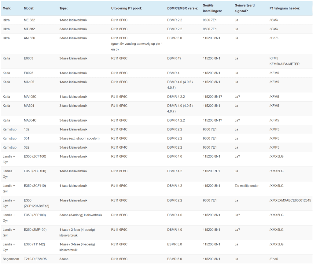Click the 'Type:' column header
This screenshot has height=264, width=313.
click(64, 8)
